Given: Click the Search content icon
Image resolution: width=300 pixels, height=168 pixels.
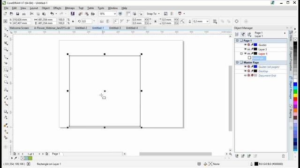Looking at the screenshot, I should [73, 14].
